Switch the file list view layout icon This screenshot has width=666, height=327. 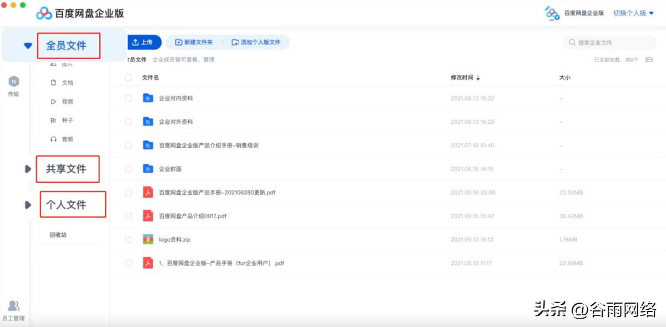pyautogui.click(x=649, y=59)
